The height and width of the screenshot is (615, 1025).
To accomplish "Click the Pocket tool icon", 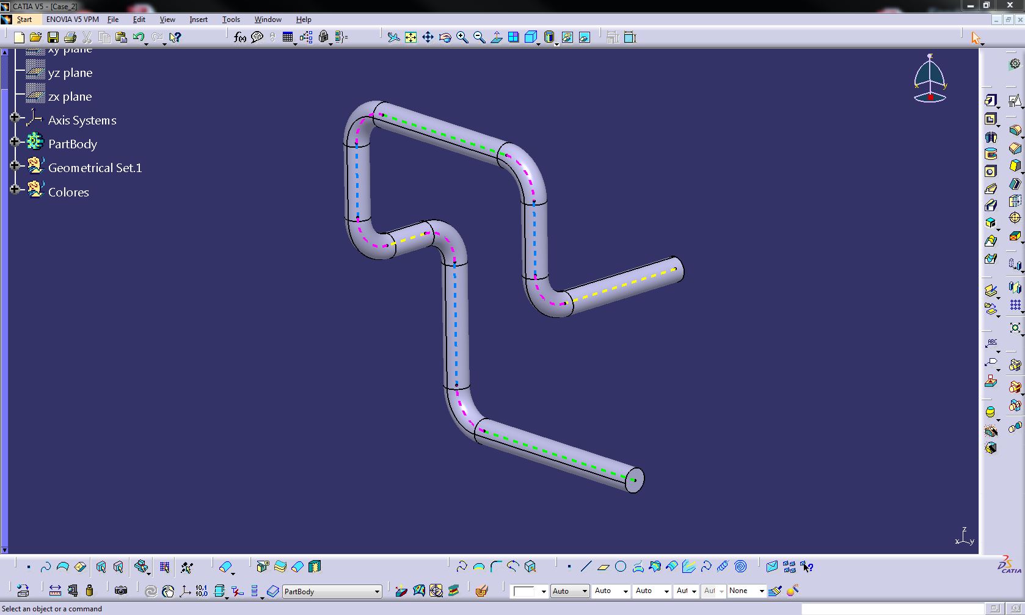I will 990,119.
